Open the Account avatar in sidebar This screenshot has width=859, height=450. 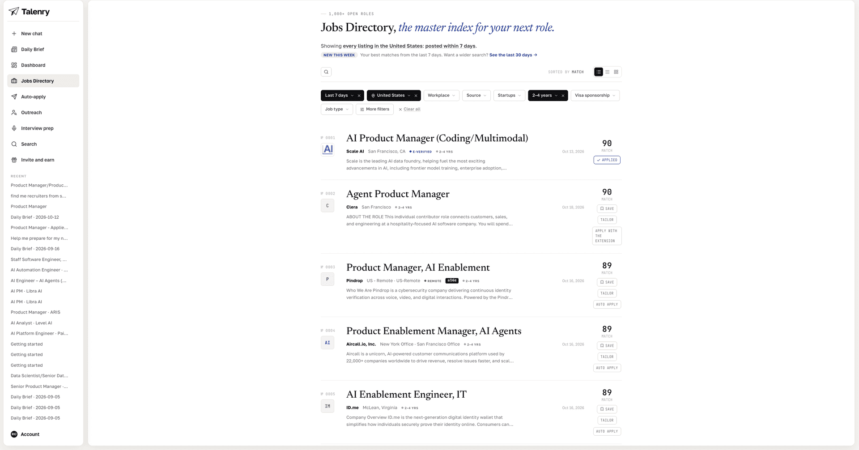[x=14, y=434]
